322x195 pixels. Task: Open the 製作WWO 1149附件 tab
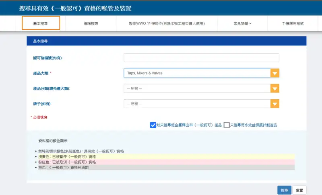click(167, 24)
